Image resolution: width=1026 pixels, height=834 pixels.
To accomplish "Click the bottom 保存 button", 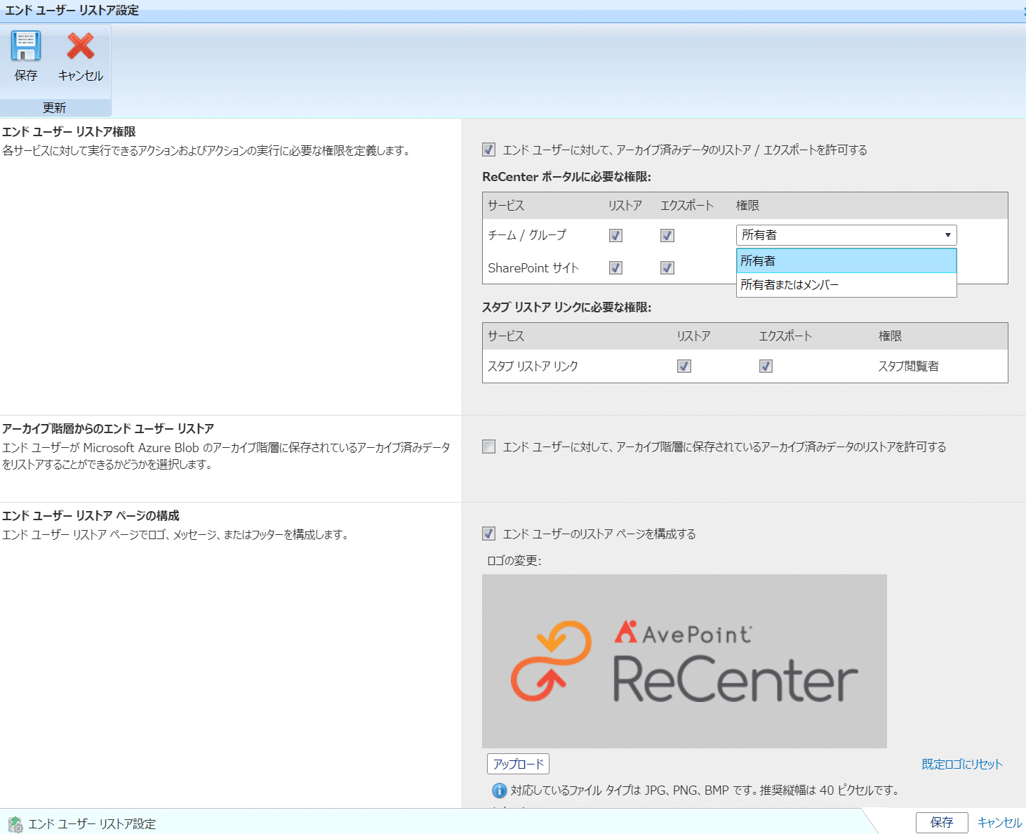I will coord(942,822).
